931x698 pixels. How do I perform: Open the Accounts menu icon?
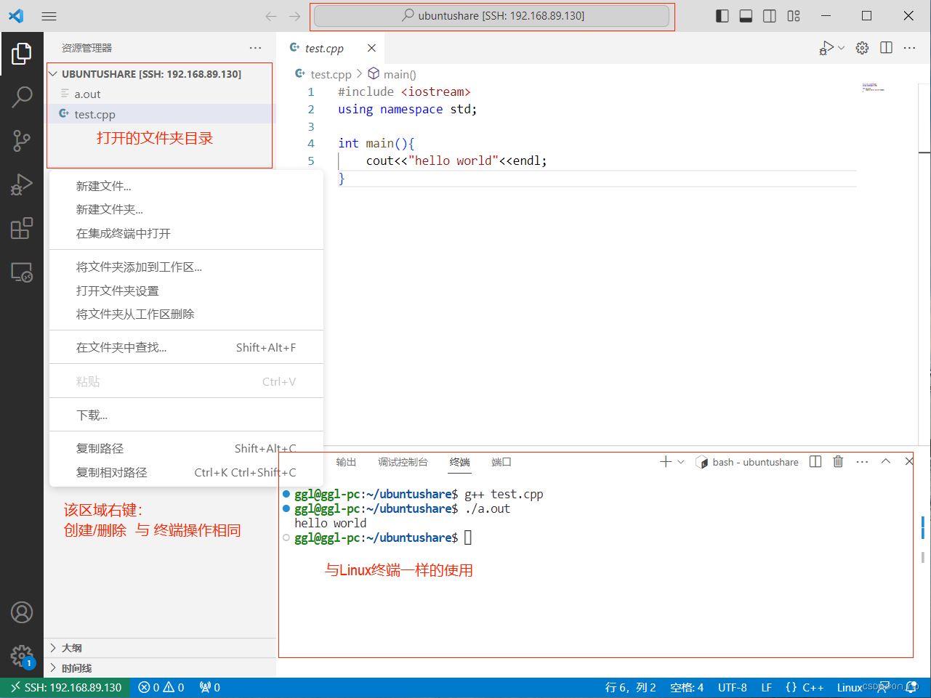[x=22, y=612]
